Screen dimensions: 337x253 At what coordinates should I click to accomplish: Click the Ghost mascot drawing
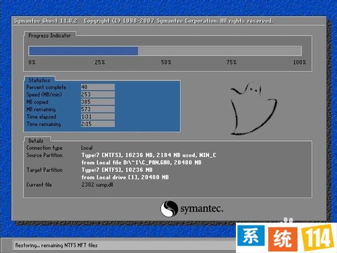253,109
